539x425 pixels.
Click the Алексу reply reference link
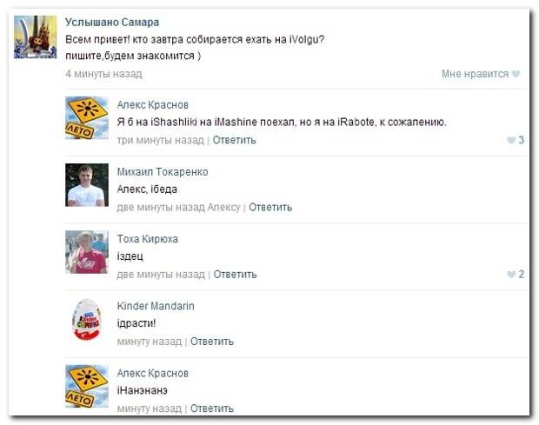click(x=223, y=207)
